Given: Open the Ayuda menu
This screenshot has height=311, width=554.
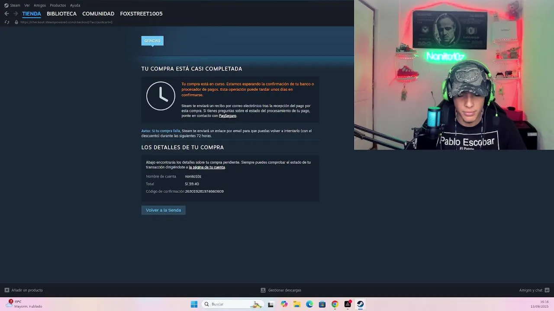Looking at the screenshot, I should pyautogui.click(x=75, y=5).
